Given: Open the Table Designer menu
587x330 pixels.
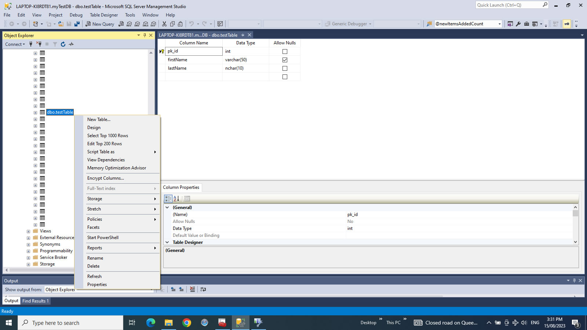Looking at the screenshot, I should point(104,15).
